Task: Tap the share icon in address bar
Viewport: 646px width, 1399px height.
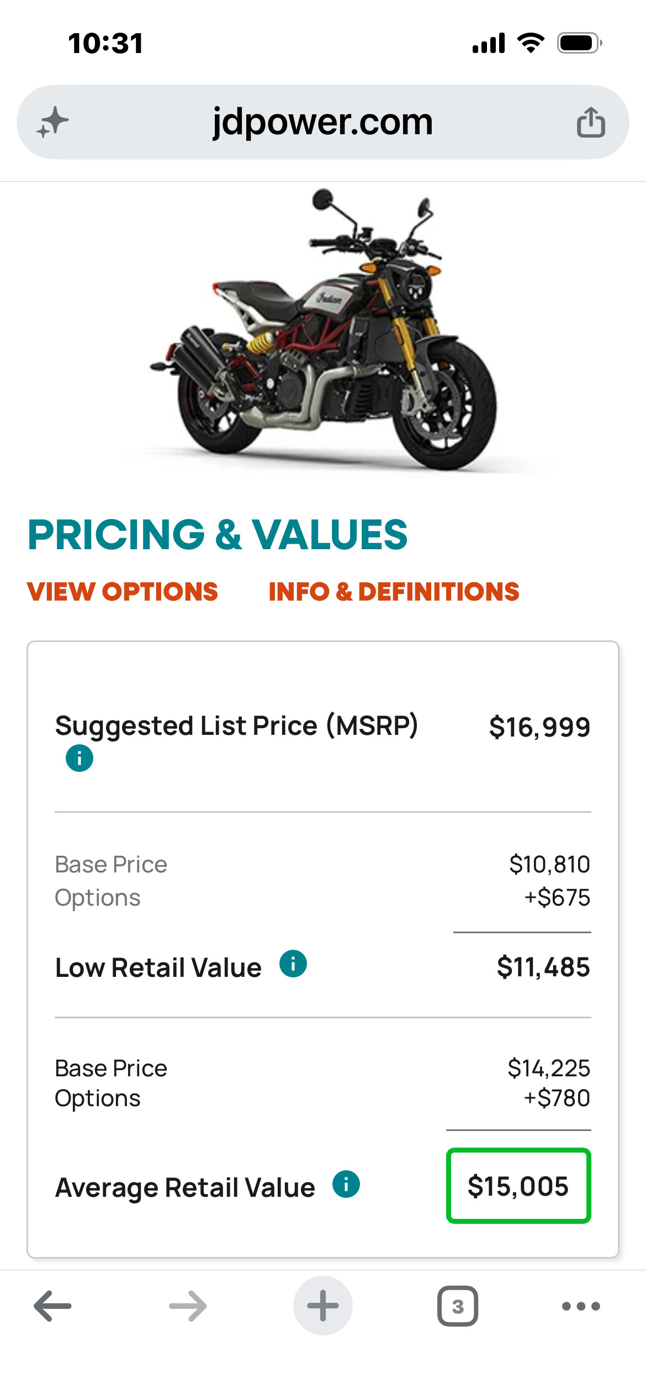Action: pyautogui.click(x=591, y=122)
